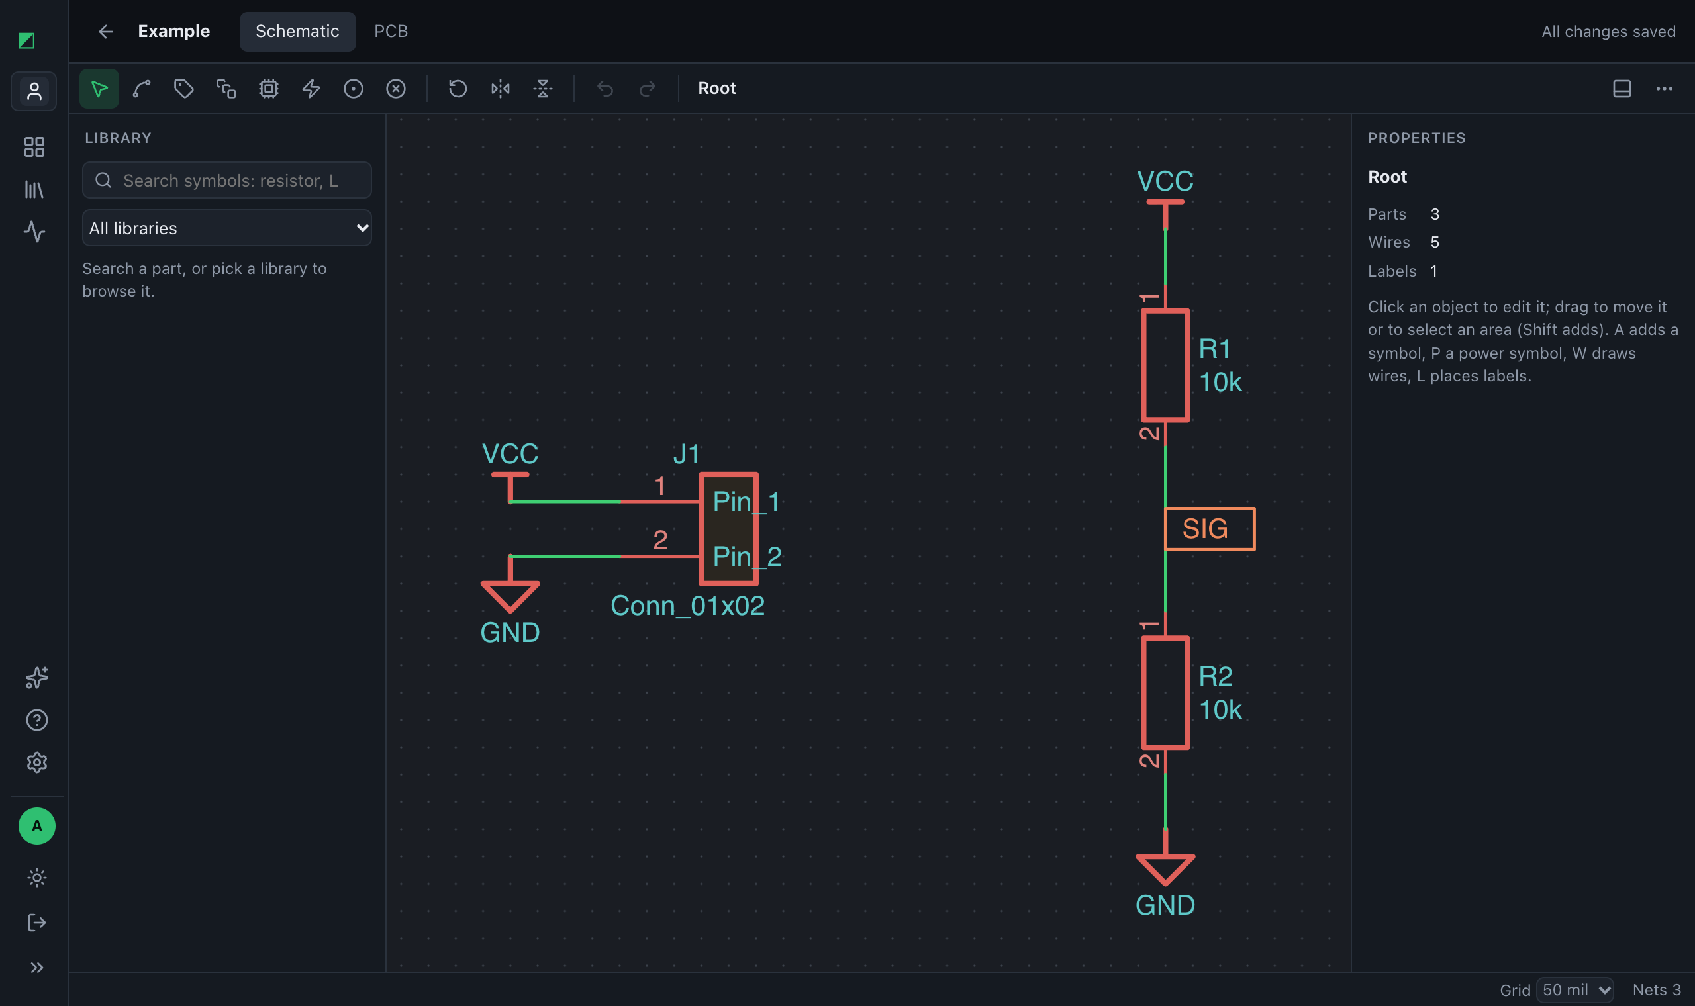Toggle the bottom panel layout icon

click(1622, 89)
